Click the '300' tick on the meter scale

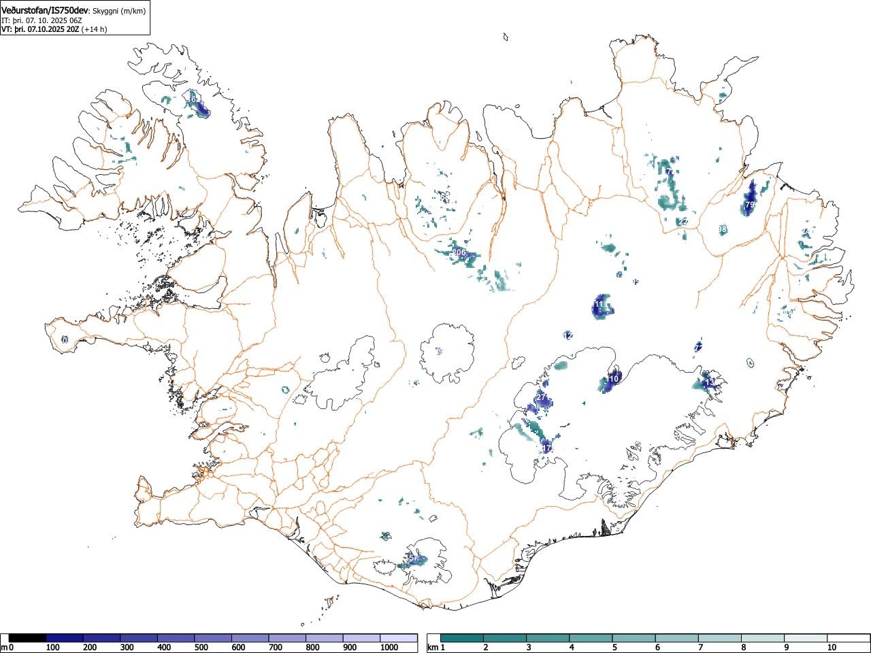[127, 648]
